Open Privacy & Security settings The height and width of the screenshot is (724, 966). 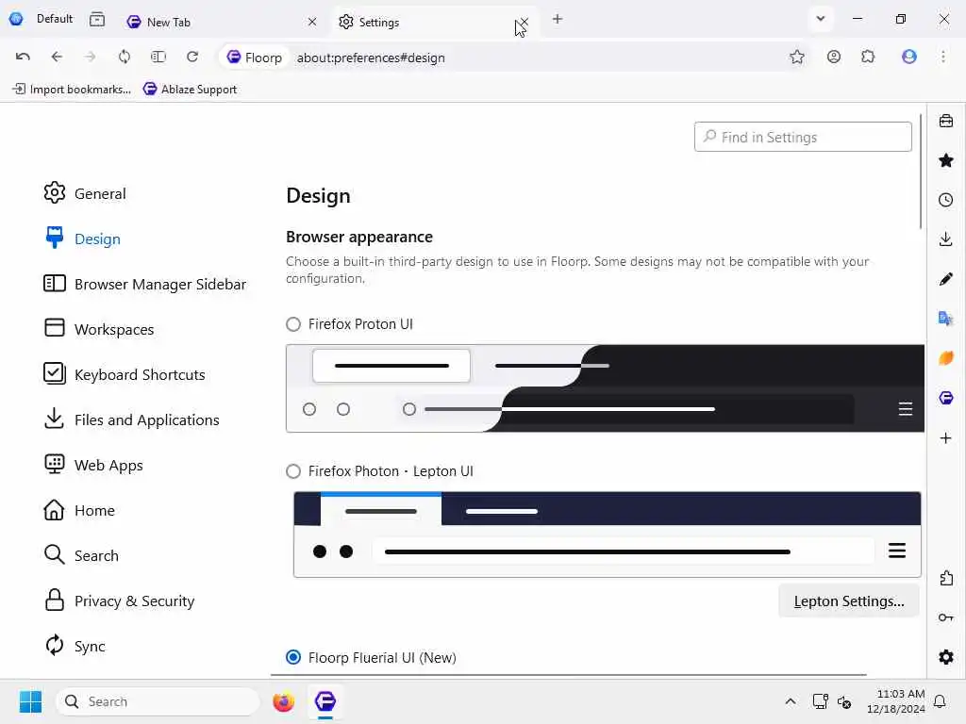click(x=119, y=601)
